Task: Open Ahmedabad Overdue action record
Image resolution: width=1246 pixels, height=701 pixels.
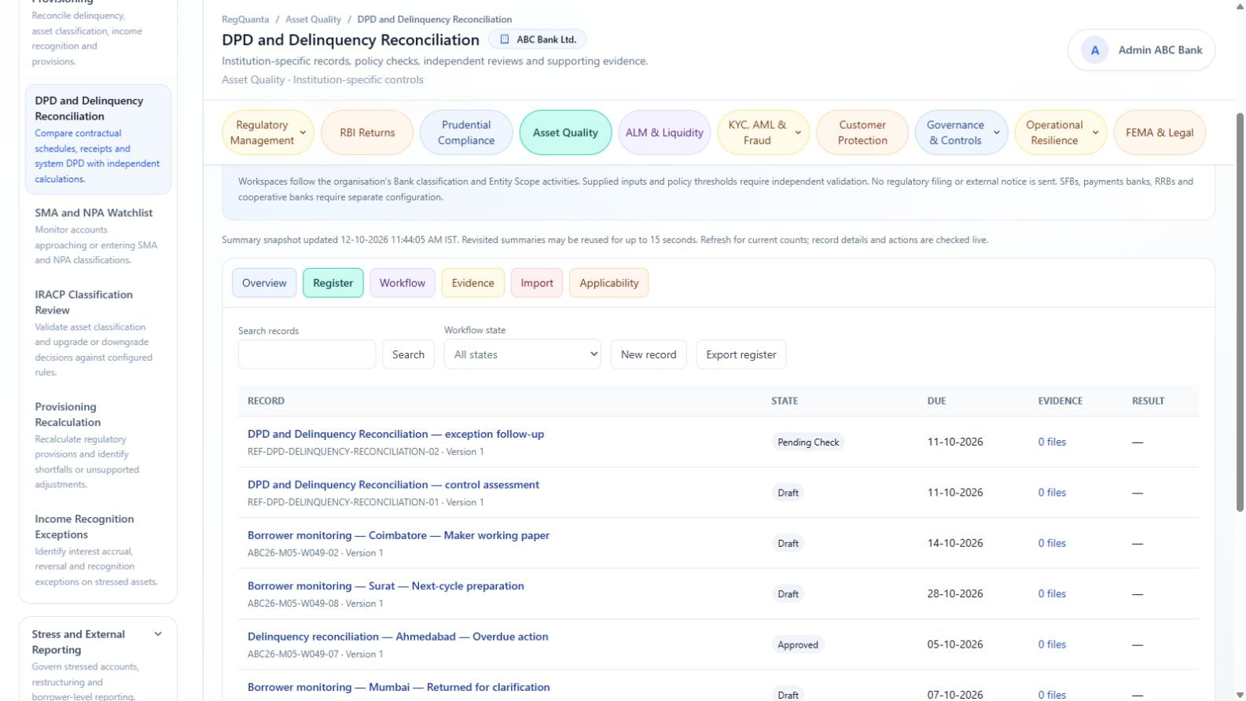Action: [x=398, y=637]
